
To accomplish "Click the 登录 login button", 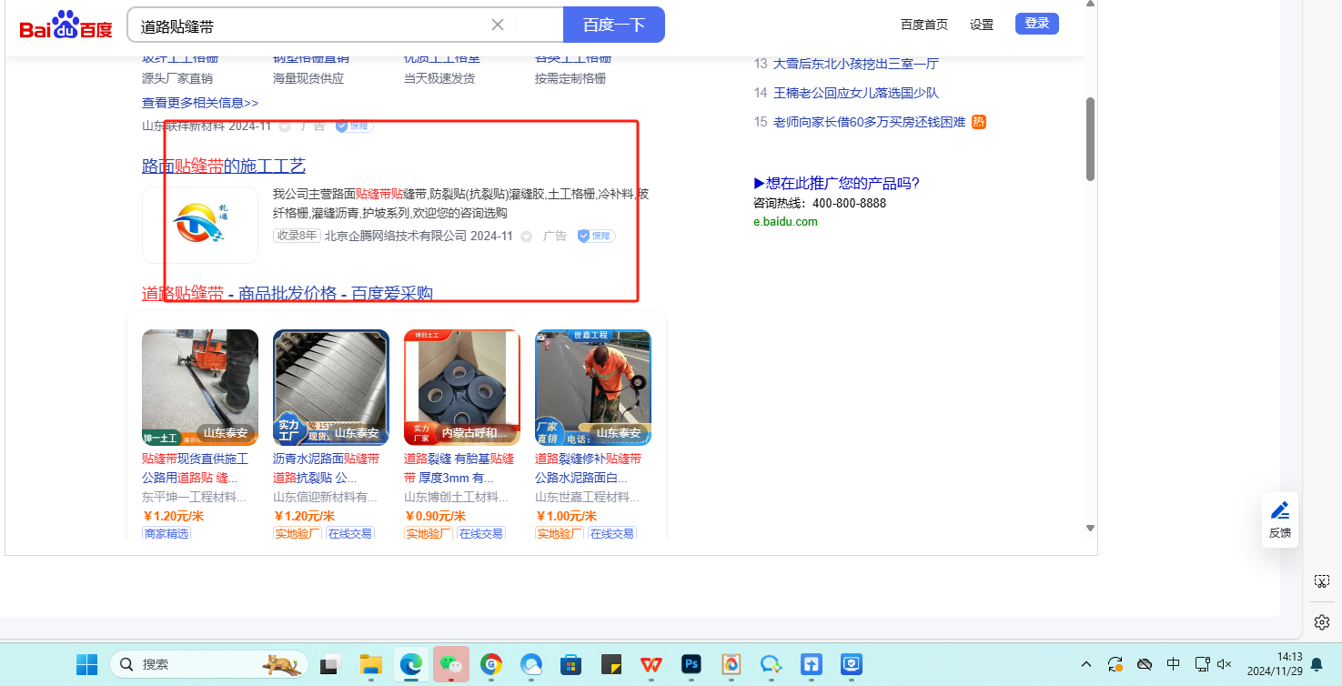I will (1037, 24).
